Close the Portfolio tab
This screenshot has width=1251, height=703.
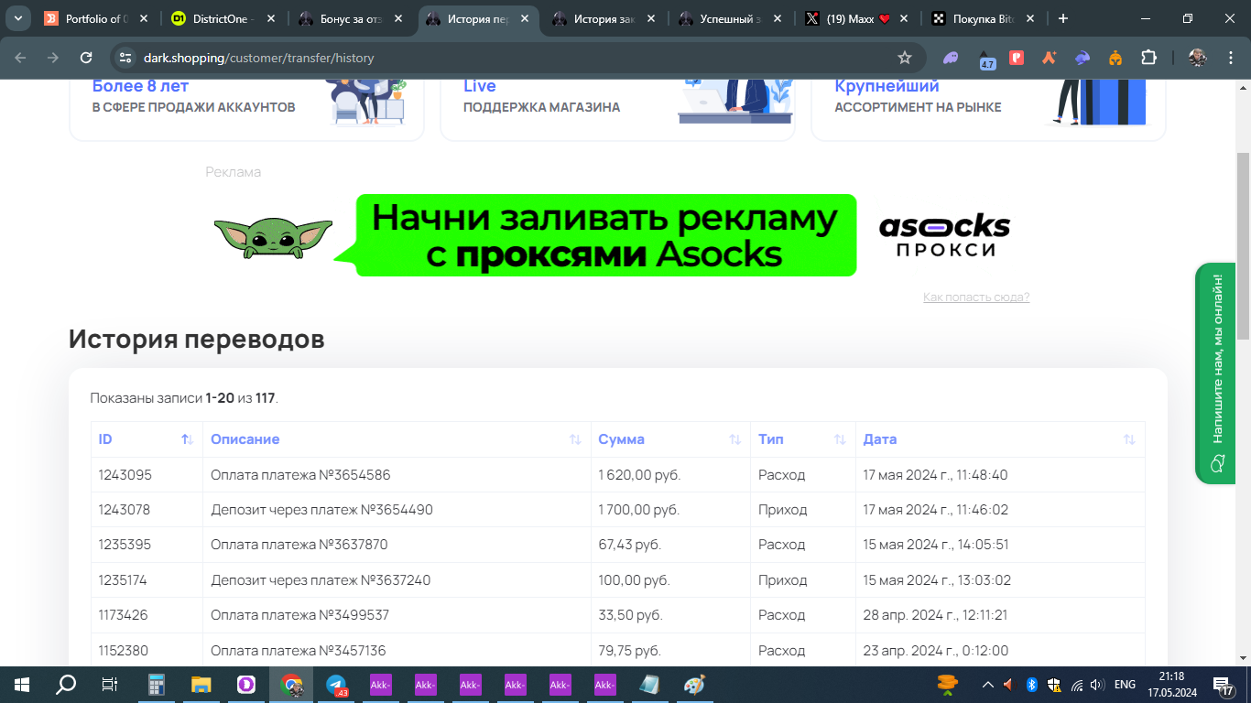click(144, 18)
